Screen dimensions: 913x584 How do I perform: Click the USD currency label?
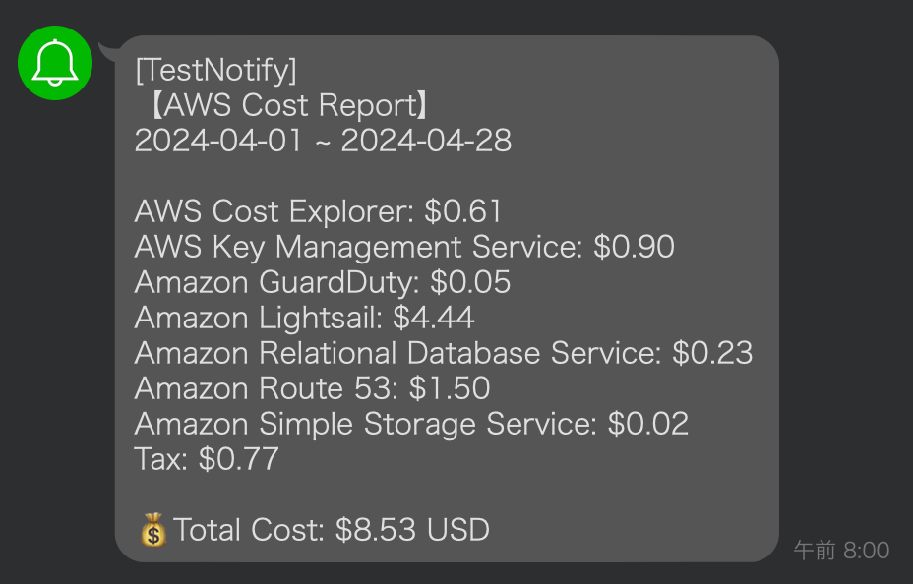[458, 530]
